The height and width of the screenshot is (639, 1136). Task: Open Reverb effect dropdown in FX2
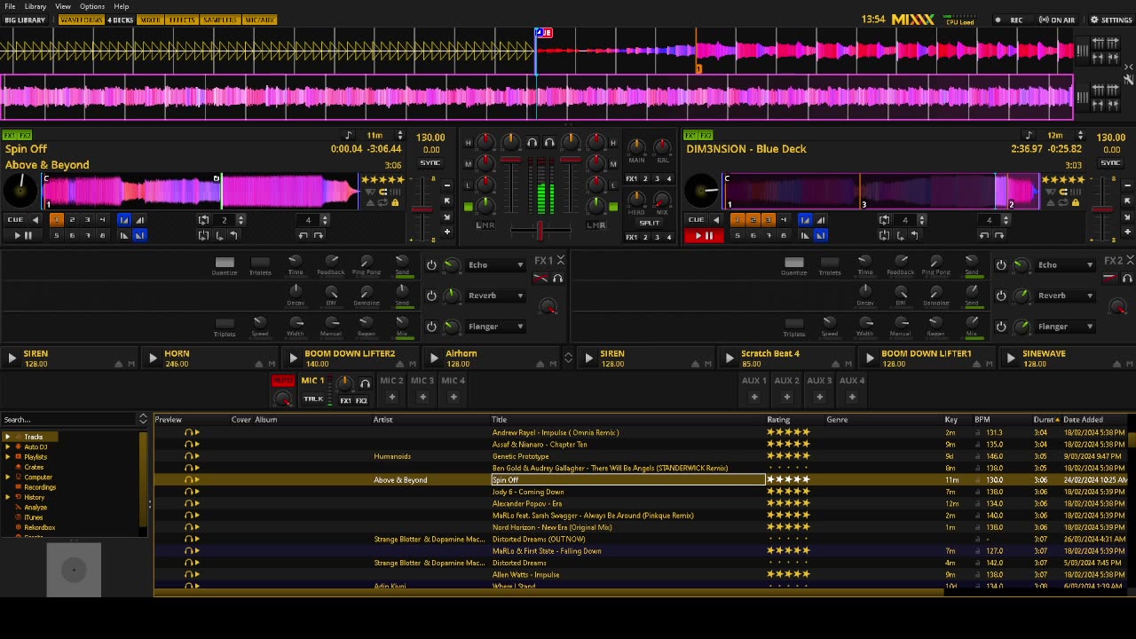[1065, 296]
